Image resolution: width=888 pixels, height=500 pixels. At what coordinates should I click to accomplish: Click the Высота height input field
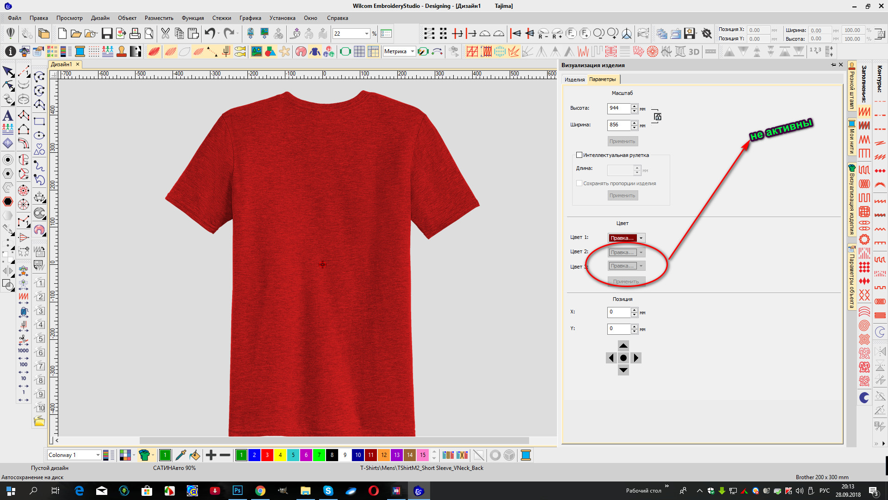click(x=619, y=108)
